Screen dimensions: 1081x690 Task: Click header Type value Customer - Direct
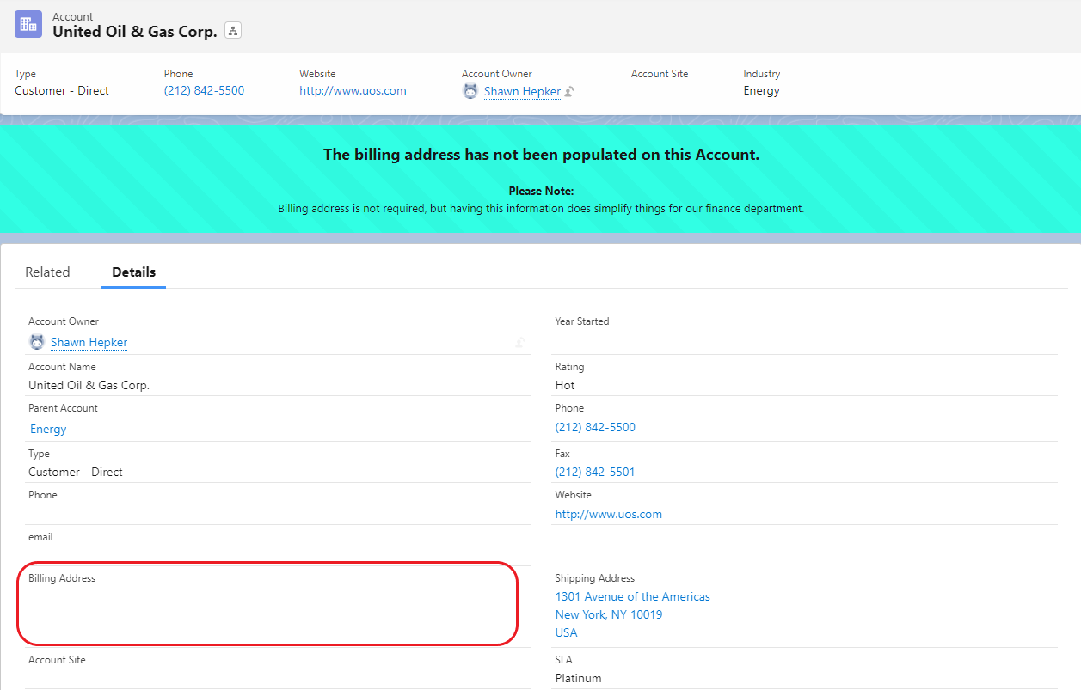(62, 90)
